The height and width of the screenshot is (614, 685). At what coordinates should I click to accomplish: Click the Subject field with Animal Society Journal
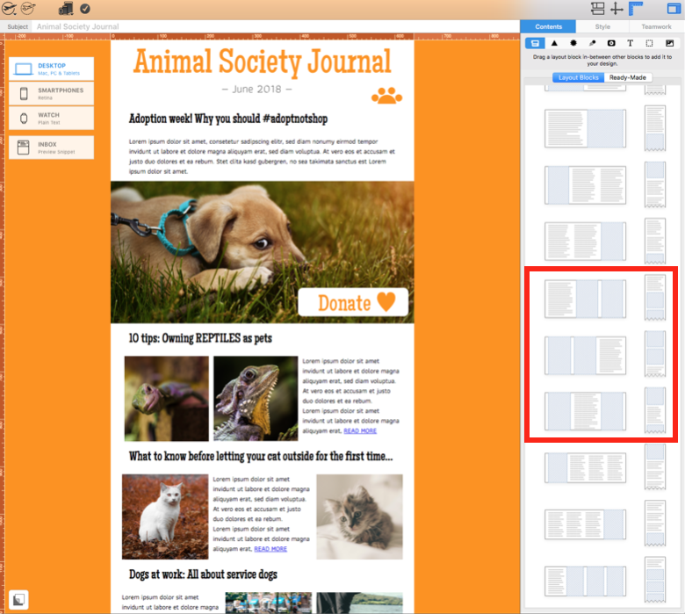coord(275,26)
